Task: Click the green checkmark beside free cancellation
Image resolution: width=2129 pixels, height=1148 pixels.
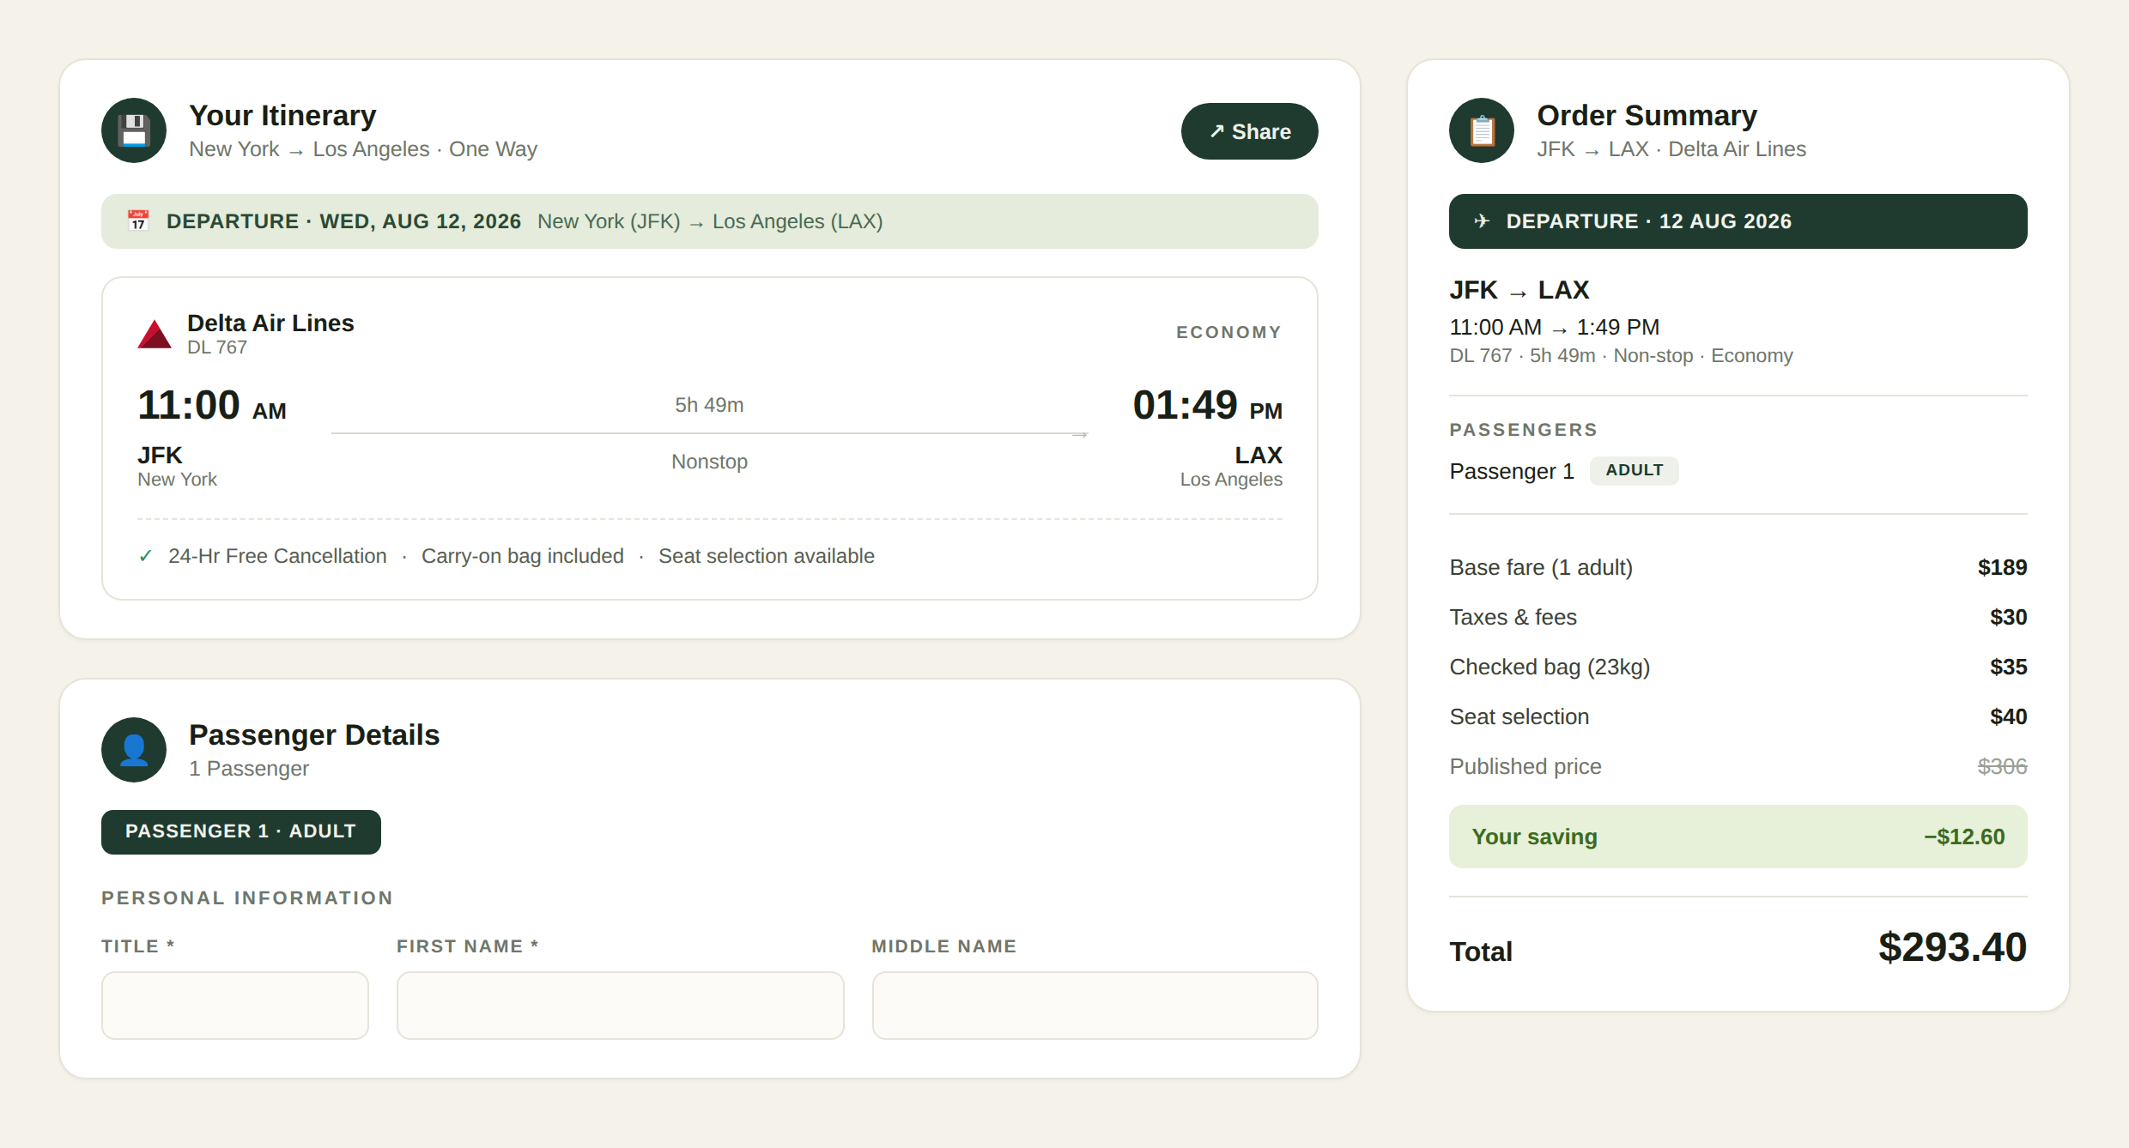Action: pyautogui.click(x=145, y=556)
